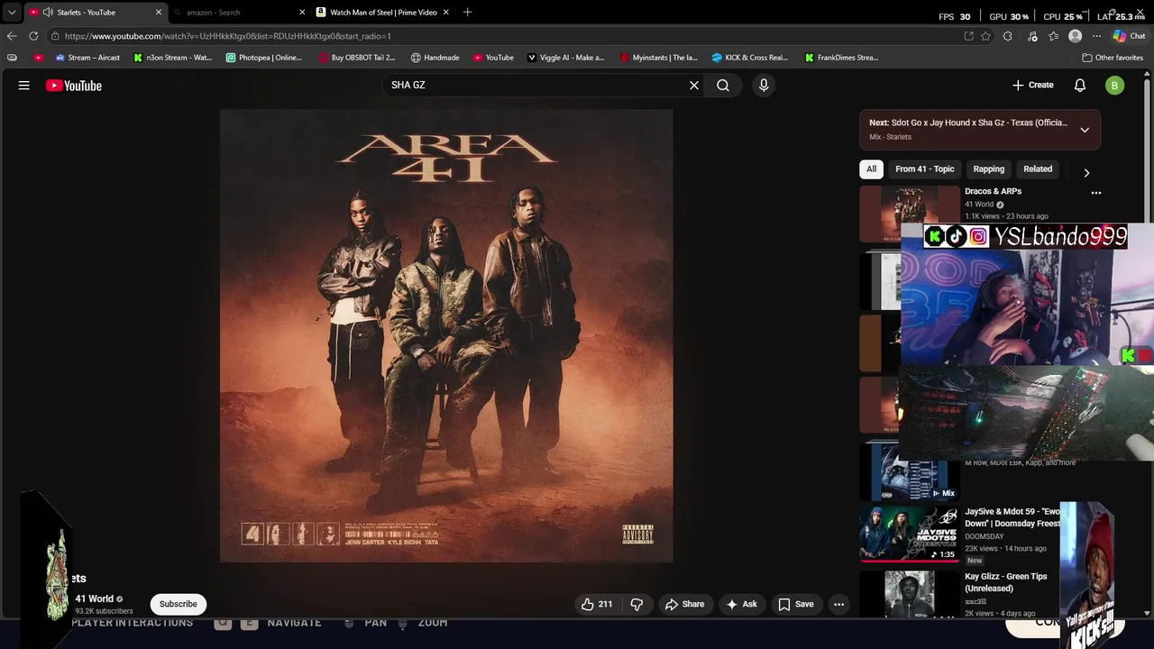1154x649 pixels.
Task: Subscribe to the 41 World channel
Action: click(179, 604)
